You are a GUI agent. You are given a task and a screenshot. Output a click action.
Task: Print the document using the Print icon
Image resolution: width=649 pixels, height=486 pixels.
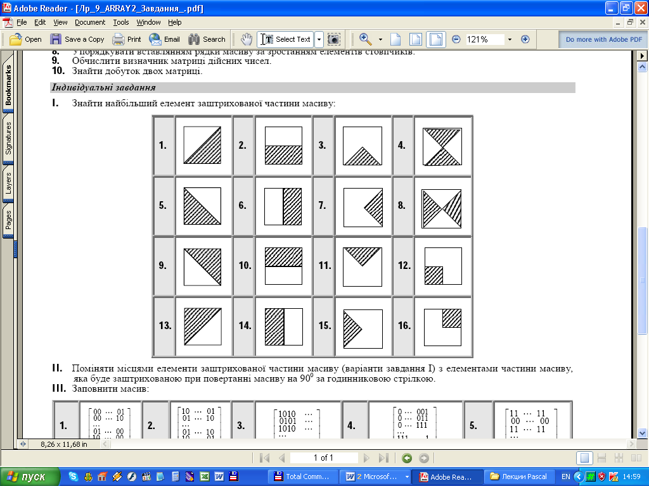[127, 39]
